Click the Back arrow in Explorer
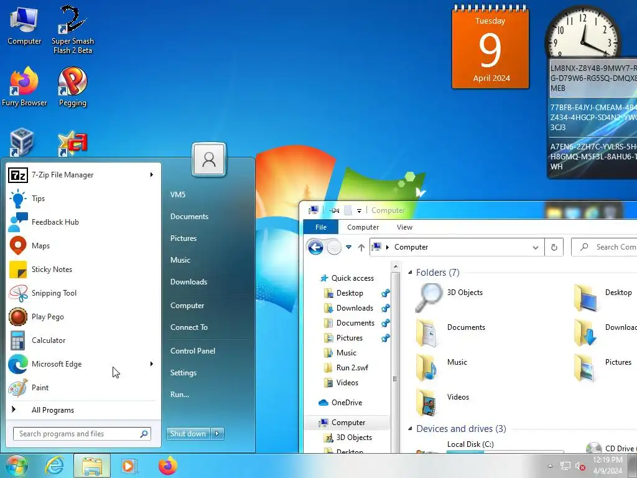Viewport: 637px width, 478px height. click(315, 246)
